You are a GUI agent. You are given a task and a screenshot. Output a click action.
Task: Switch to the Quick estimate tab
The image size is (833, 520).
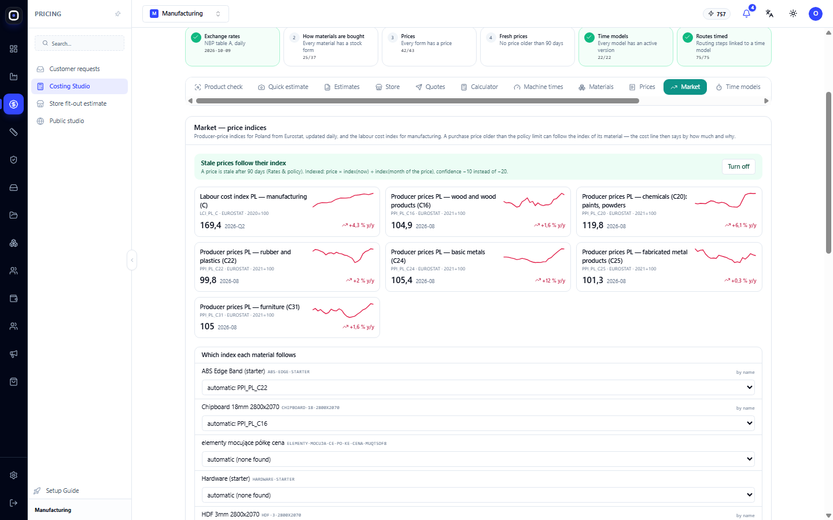click(283, 87)
